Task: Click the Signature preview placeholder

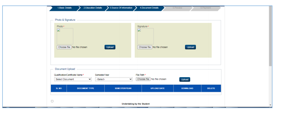Action: [145, 36]
